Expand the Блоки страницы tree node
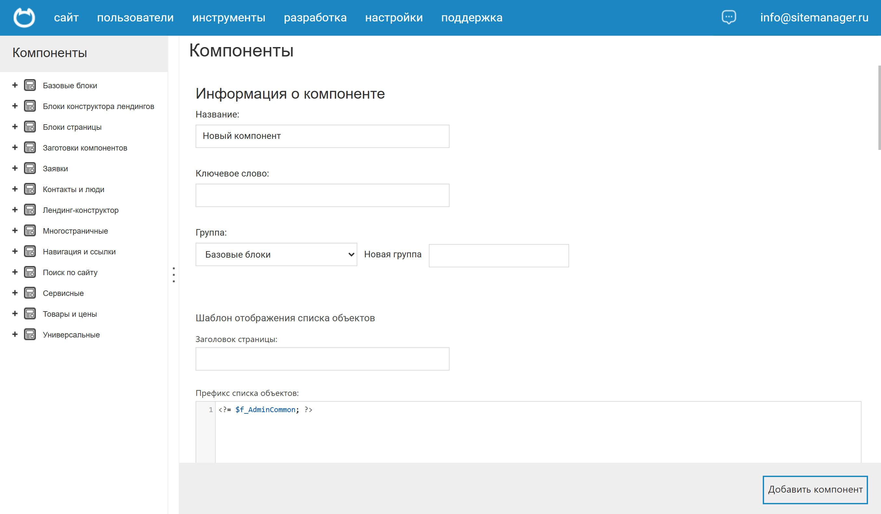 tap(15, 127)
